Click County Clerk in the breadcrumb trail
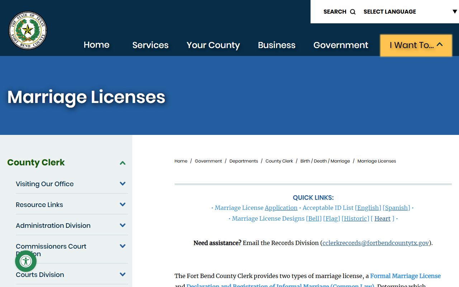This screenshot has height=287, width=459. 279,161
